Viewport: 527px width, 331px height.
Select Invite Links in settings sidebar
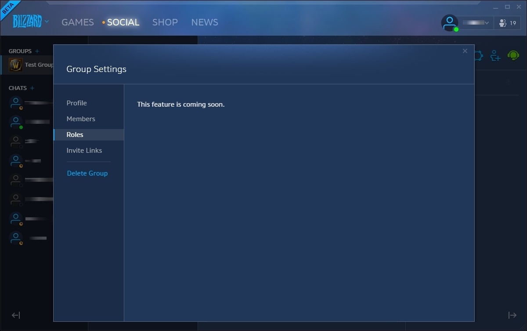(x=84, y=151)
